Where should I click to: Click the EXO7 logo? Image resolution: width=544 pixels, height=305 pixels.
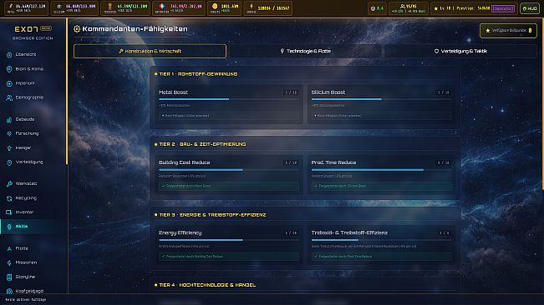[27, 29]
